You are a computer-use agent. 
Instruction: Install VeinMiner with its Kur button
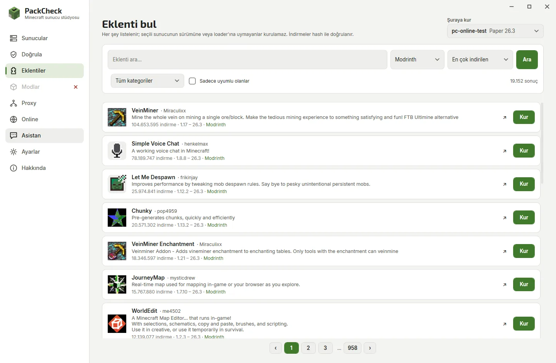pos(524,117)
